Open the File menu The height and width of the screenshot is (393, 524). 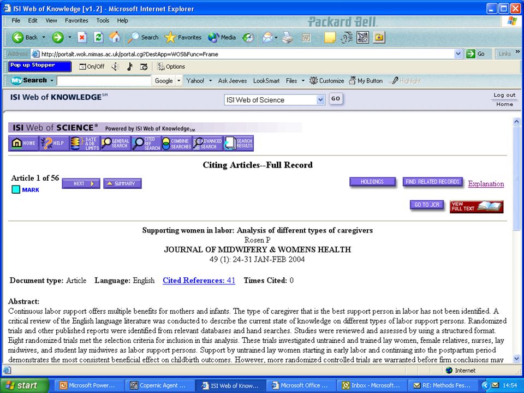tap(16, 20)
